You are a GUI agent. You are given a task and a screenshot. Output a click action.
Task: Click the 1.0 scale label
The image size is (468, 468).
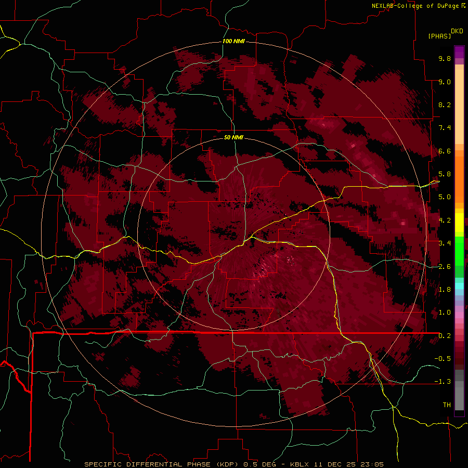445,313
